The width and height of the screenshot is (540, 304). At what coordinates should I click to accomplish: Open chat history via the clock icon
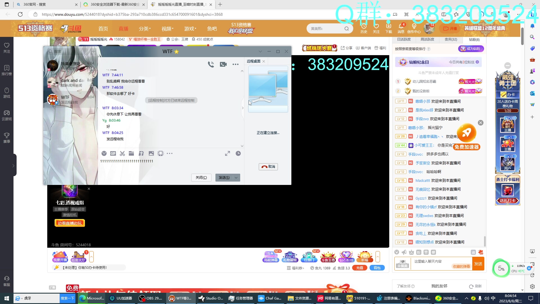(238, 153)
